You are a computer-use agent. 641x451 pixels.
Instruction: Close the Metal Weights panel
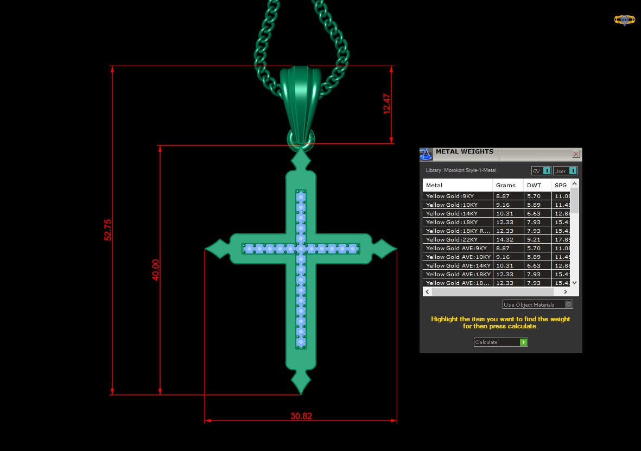(576, 154)
